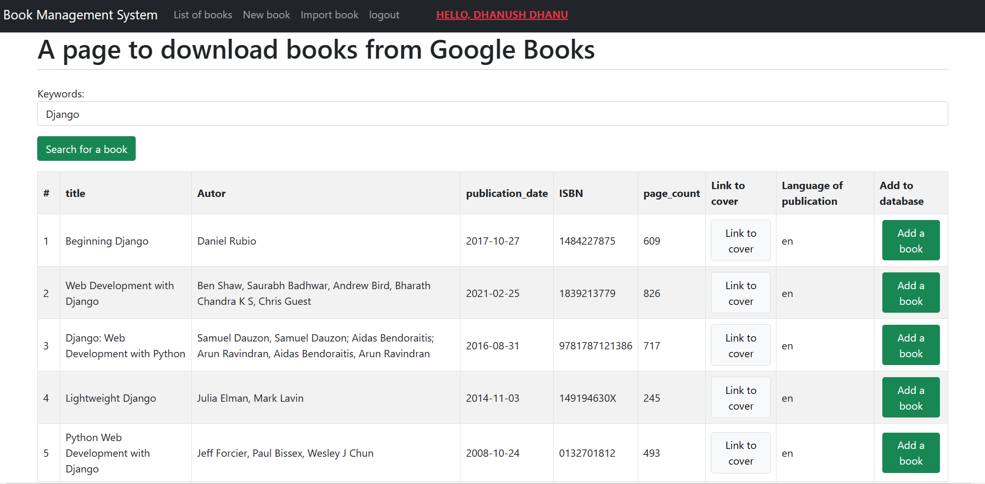Add Beginning Django to the database
This screenshot has height=484, width=985.
[911, 240]
